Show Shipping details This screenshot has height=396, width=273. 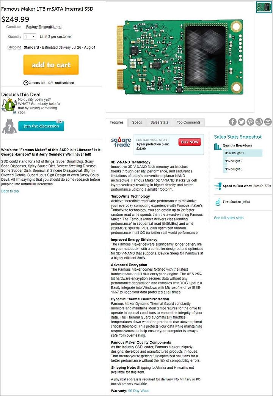[x=14, y=47]
